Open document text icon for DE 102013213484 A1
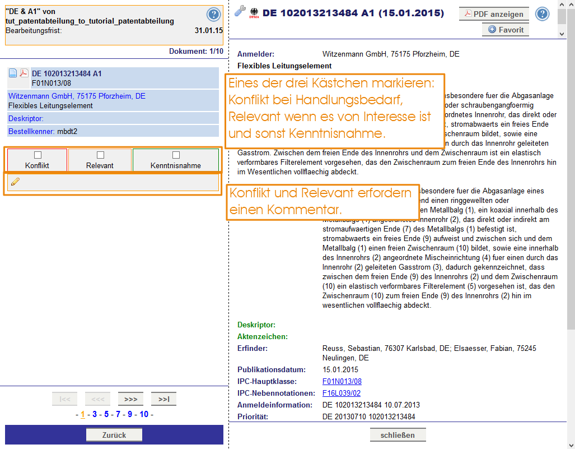575x449 pixels. click(x=13, y=73)
